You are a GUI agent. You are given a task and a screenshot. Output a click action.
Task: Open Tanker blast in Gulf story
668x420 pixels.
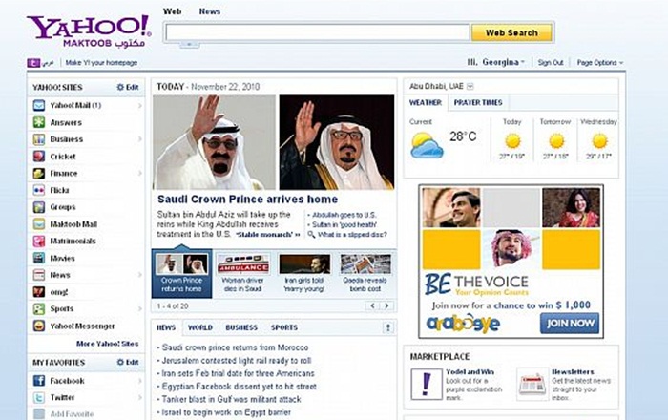(231, 399)
